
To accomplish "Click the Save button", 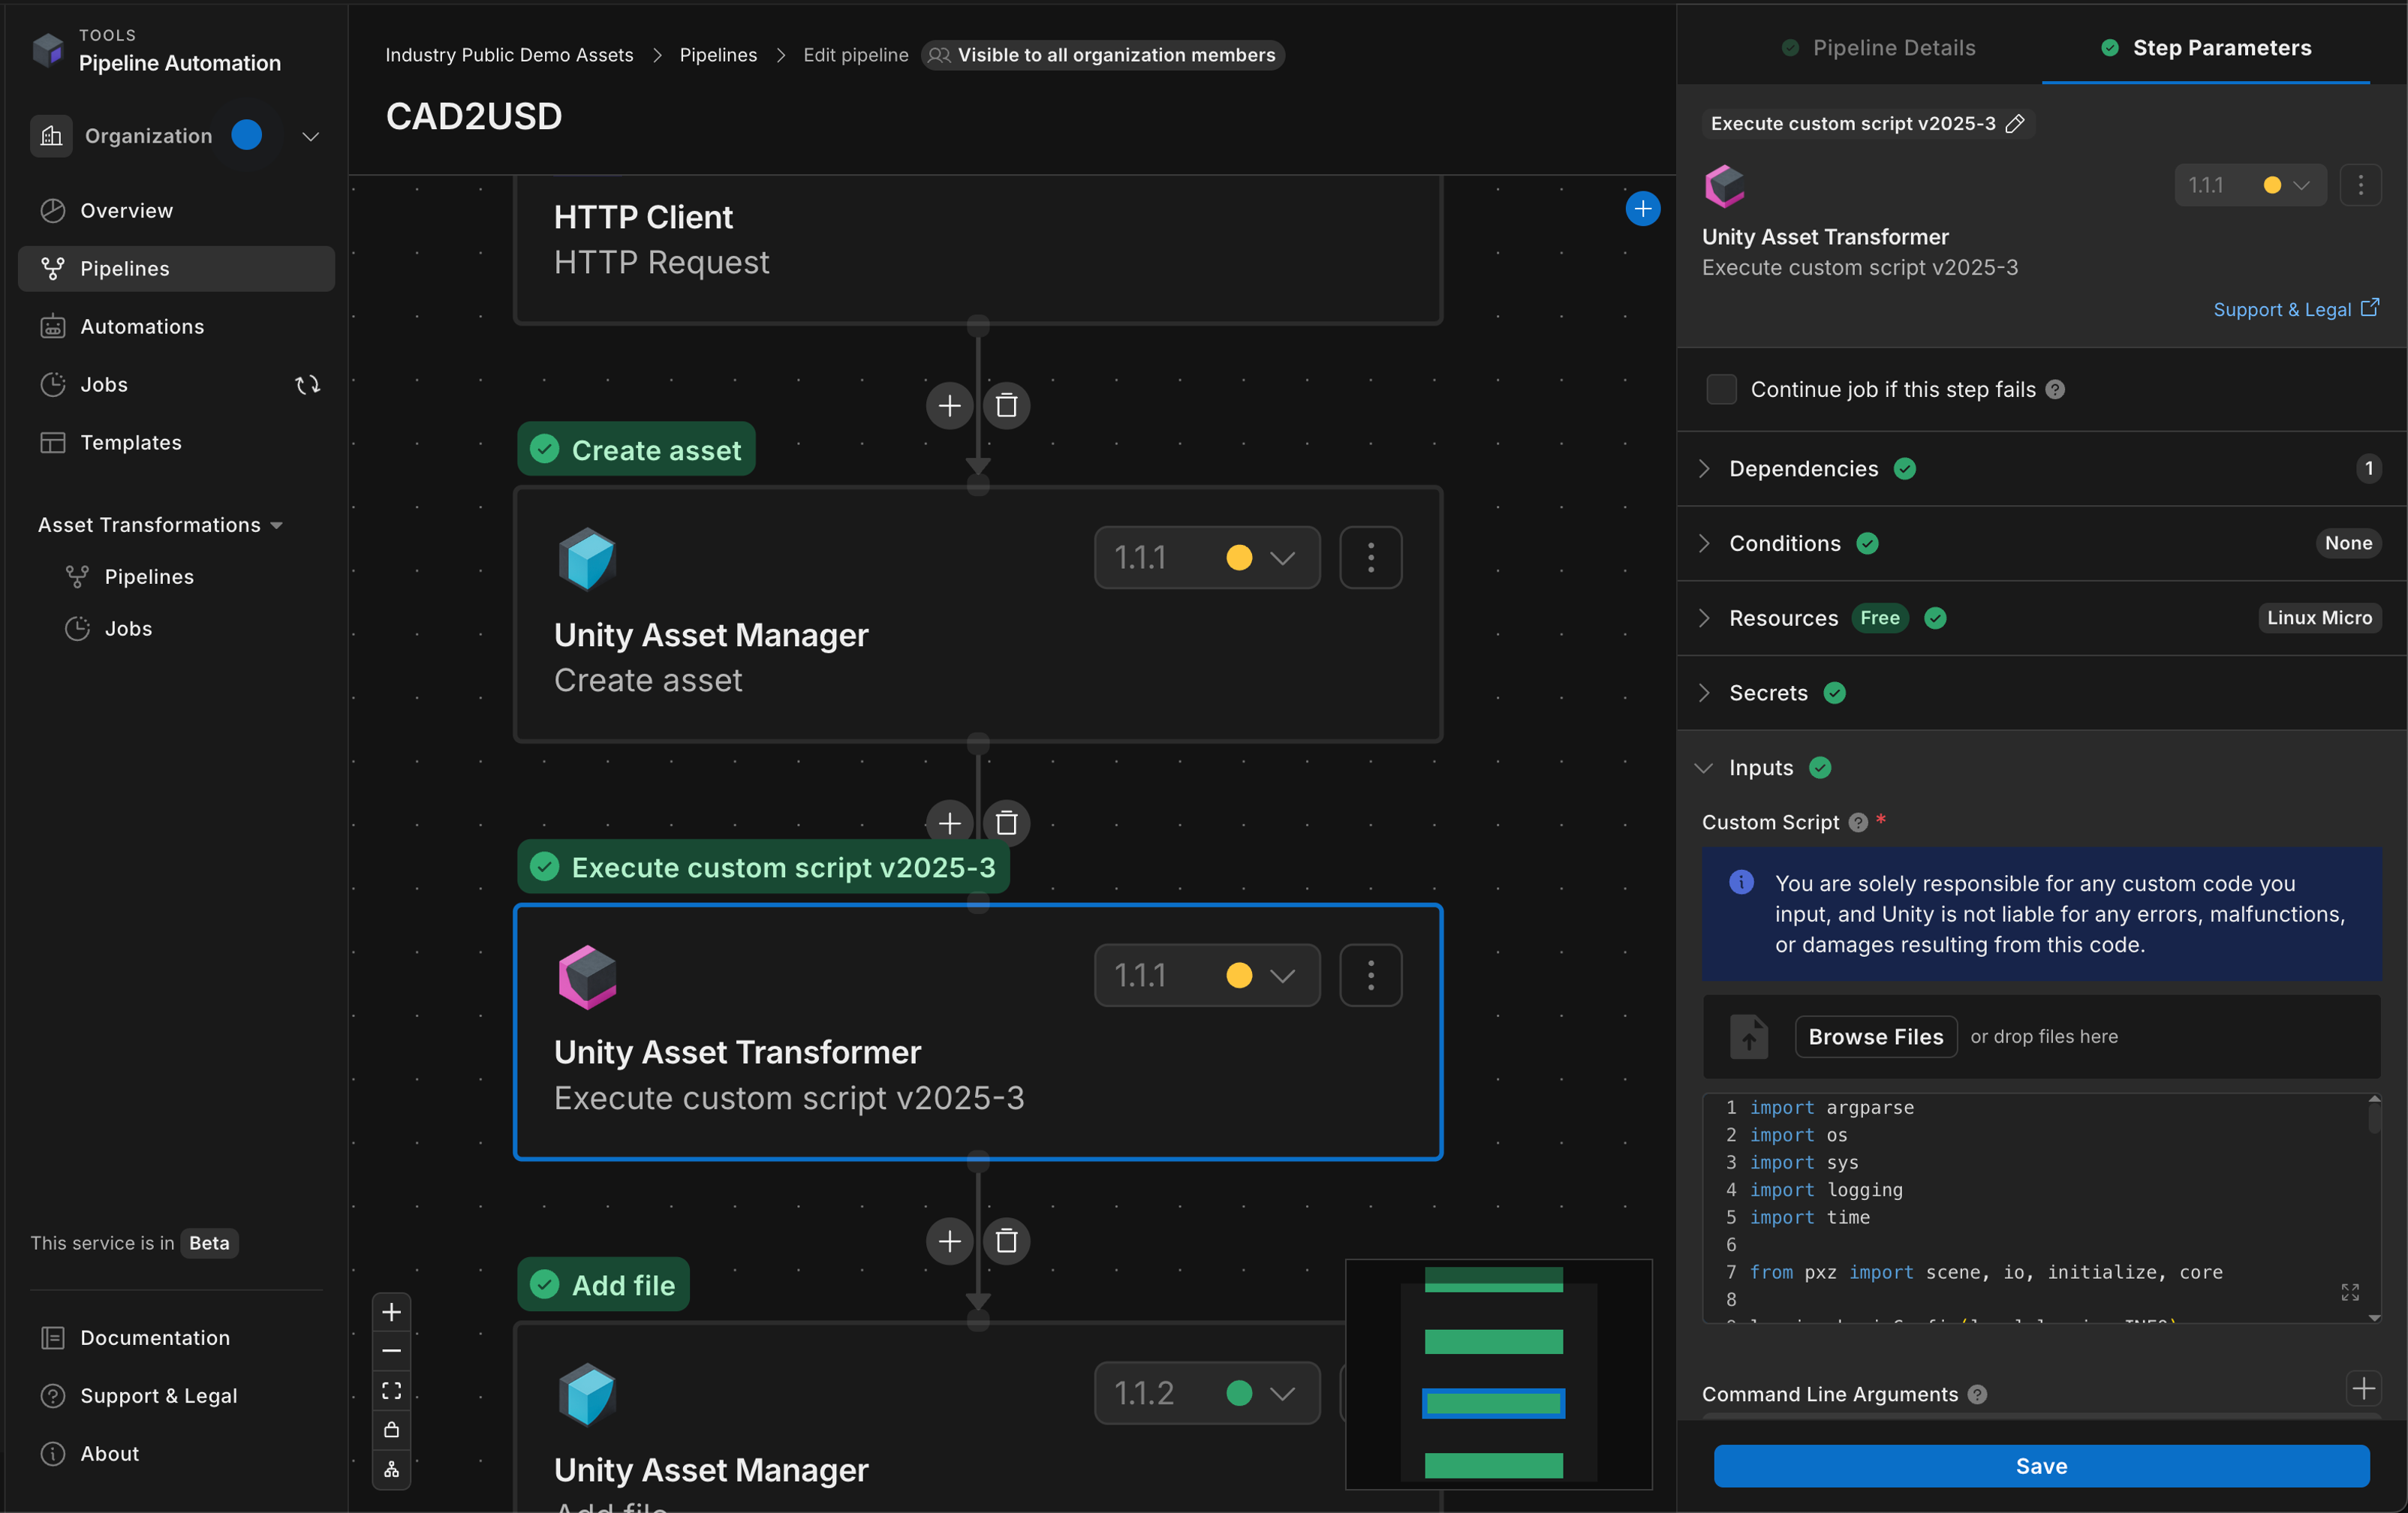I will 2041,1465.
